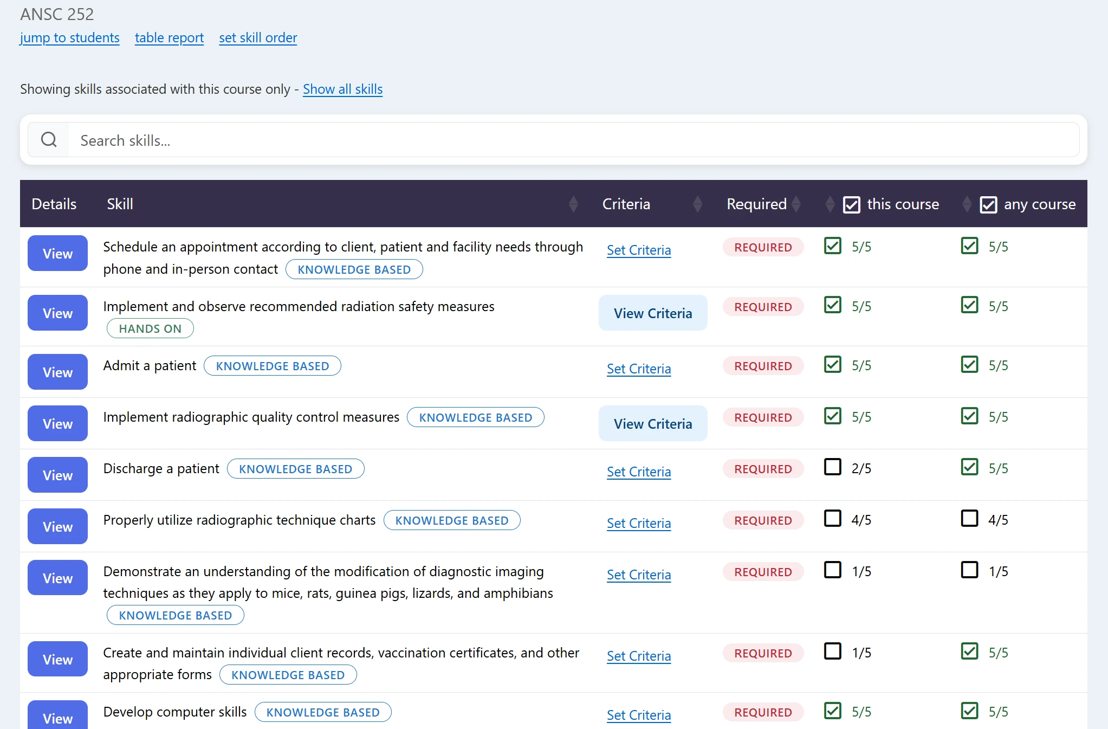Image resolution: width=1108 pixels, height=729 pixels.
Task: Click View for Discharge a patient
Action: (57, 475)
